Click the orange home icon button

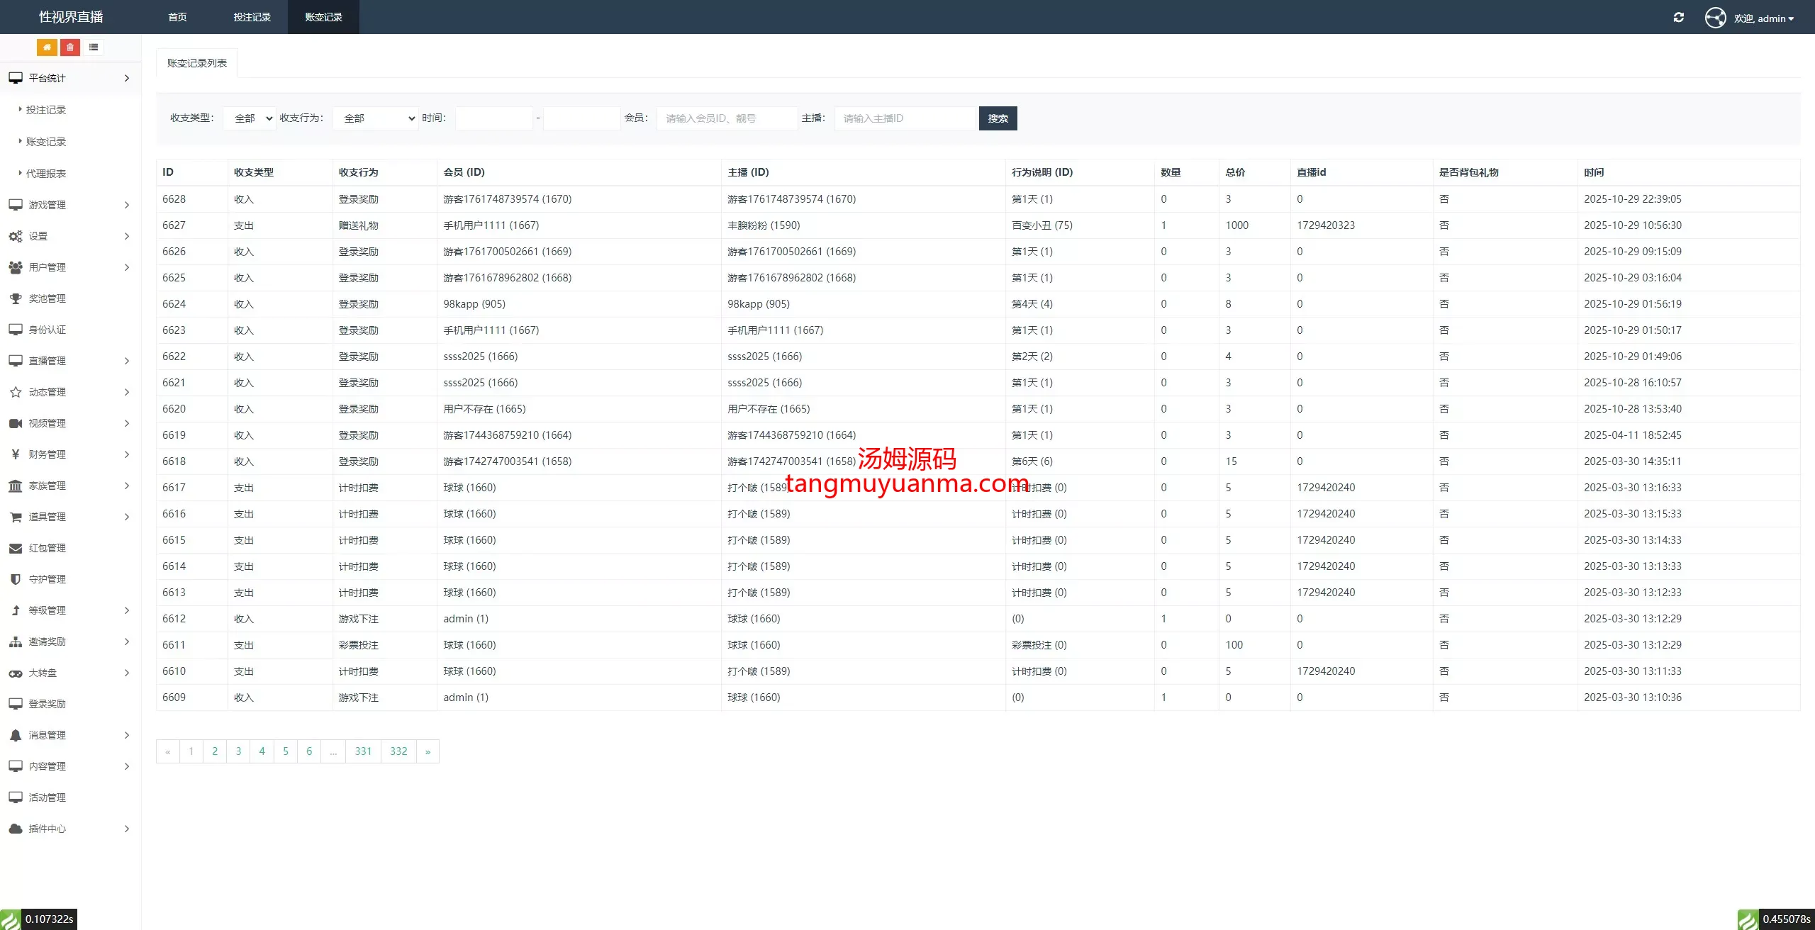tap(47, 47)
